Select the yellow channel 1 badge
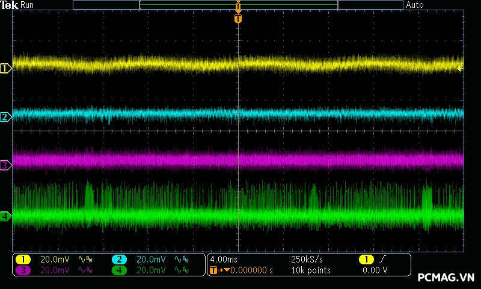This screenshot has width=481, height=289. (x=23, y=259)
